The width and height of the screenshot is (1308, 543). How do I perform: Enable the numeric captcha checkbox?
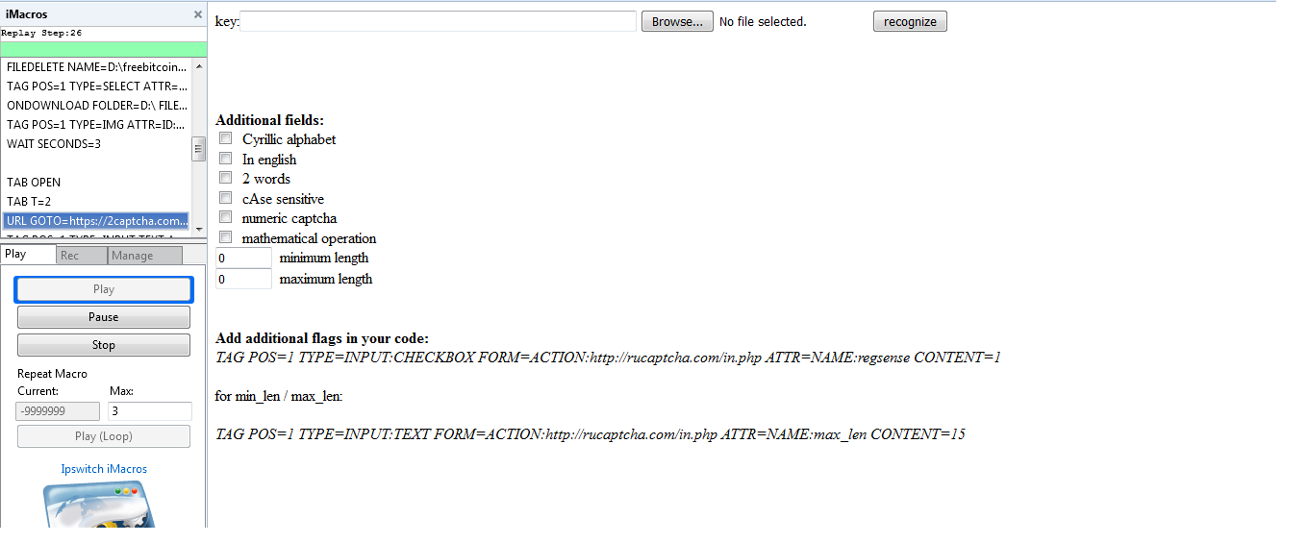226,217
